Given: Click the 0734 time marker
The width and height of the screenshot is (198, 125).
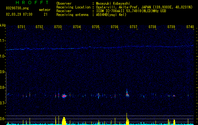Looking at the screenshot, I should pos(77,27).
